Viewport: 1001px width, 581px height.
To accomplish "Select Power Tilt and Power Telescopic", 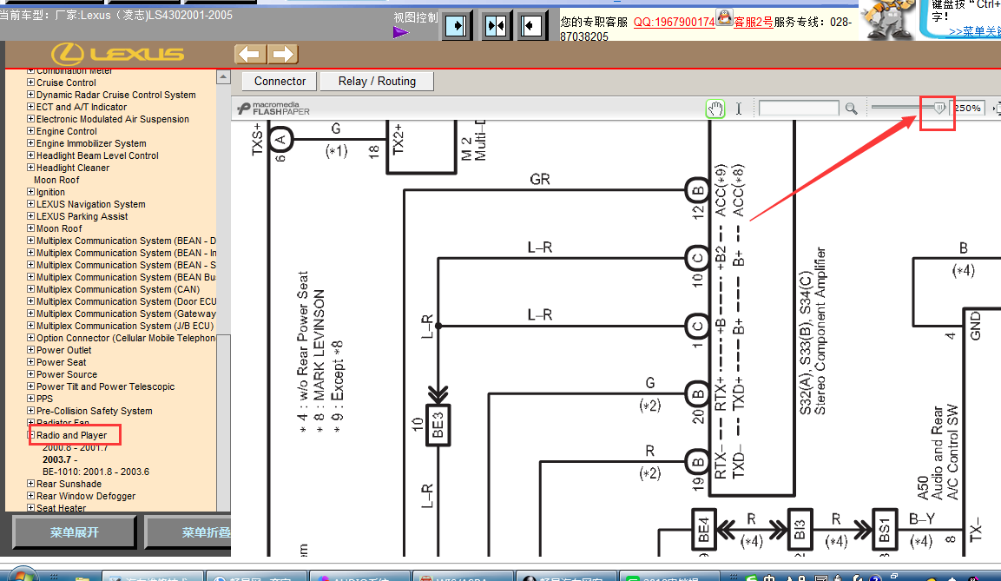I will [105, 386].
